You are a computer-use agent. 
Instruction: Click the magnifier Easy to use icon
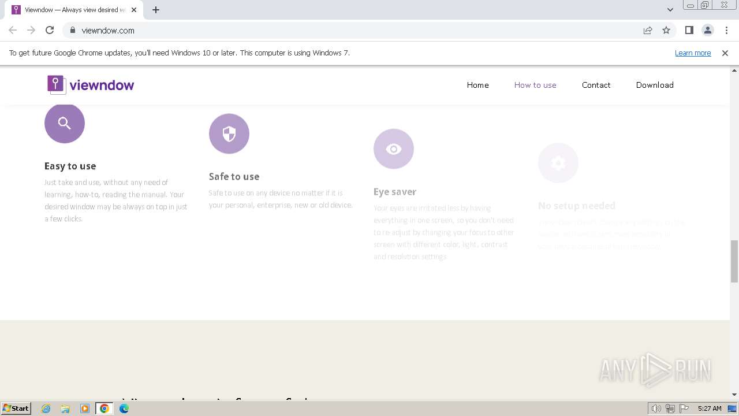[65, 123]
